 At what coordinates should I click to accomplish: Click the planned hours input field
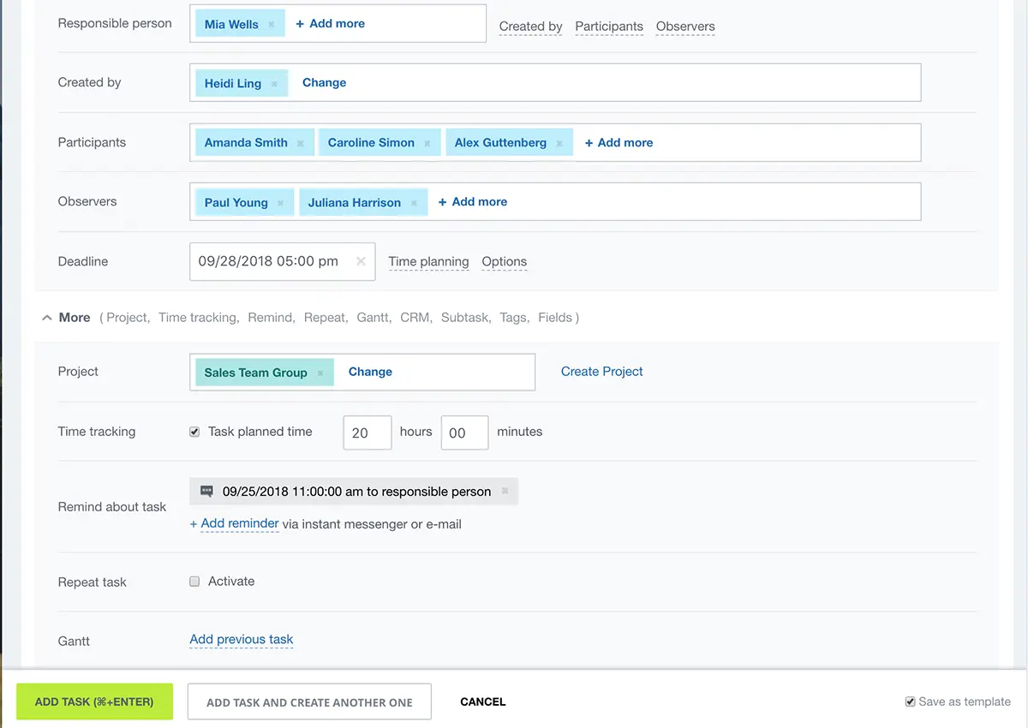(x=367, y=433)
